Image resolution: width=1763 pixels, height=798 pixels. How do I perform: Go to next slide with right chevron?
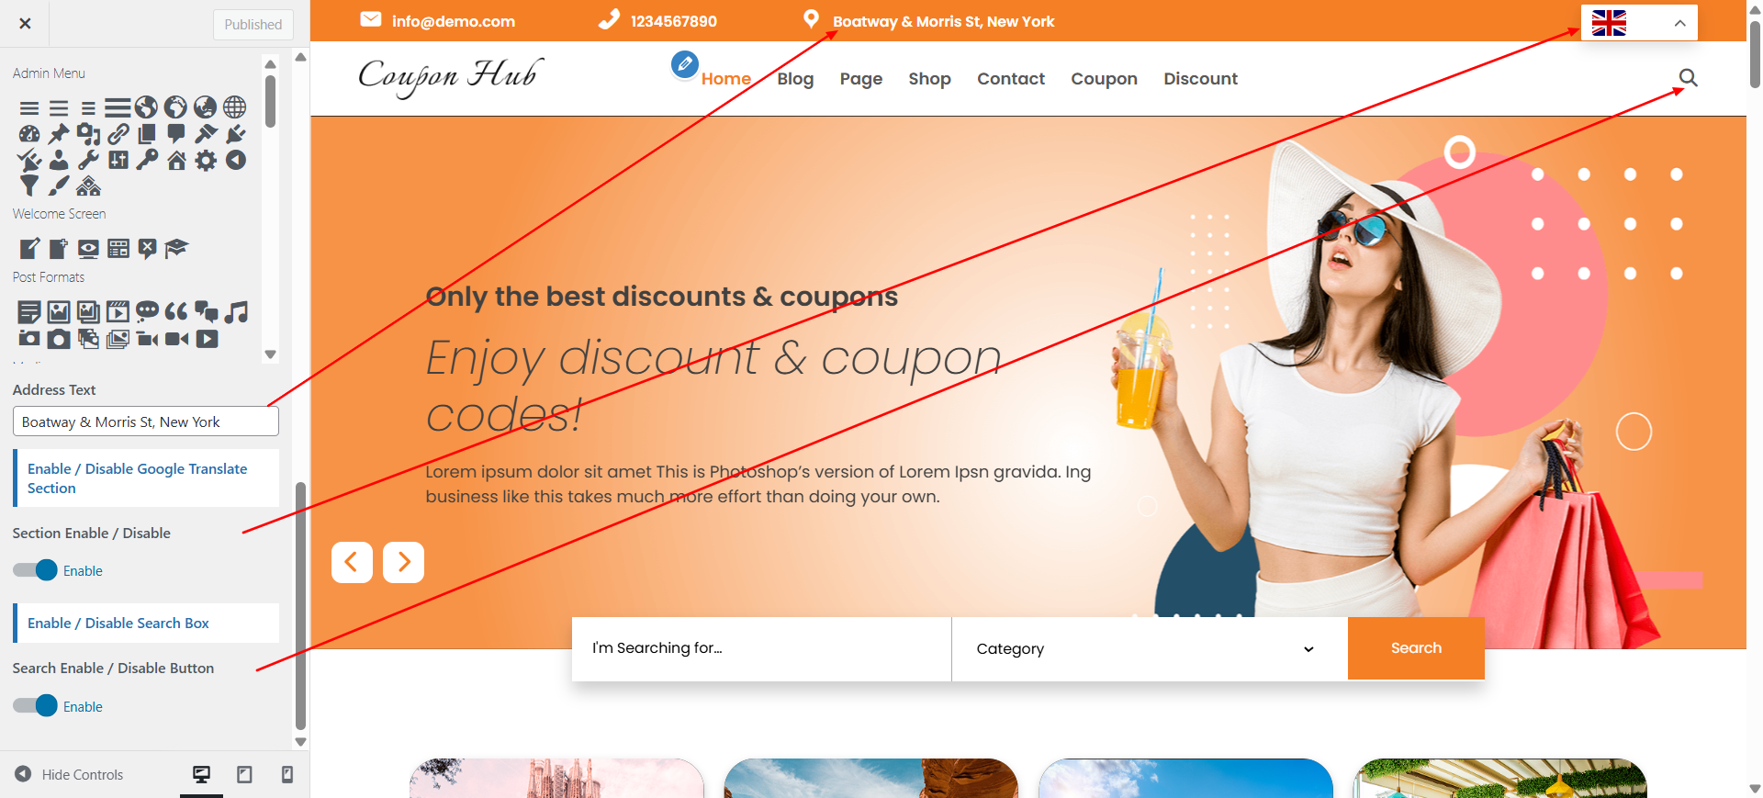[403, 562]
